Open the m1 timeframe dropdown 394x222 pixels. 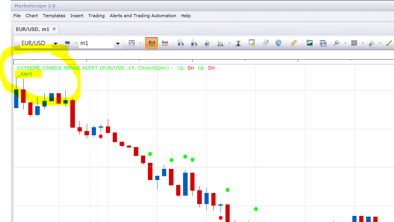point(118,44)
